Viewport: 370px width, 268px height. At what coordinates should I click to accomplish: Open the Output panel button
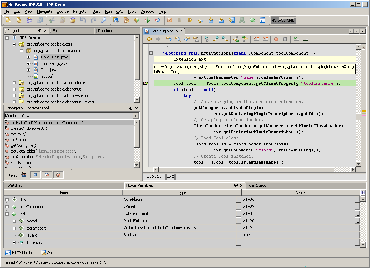[x=50, y=252]
